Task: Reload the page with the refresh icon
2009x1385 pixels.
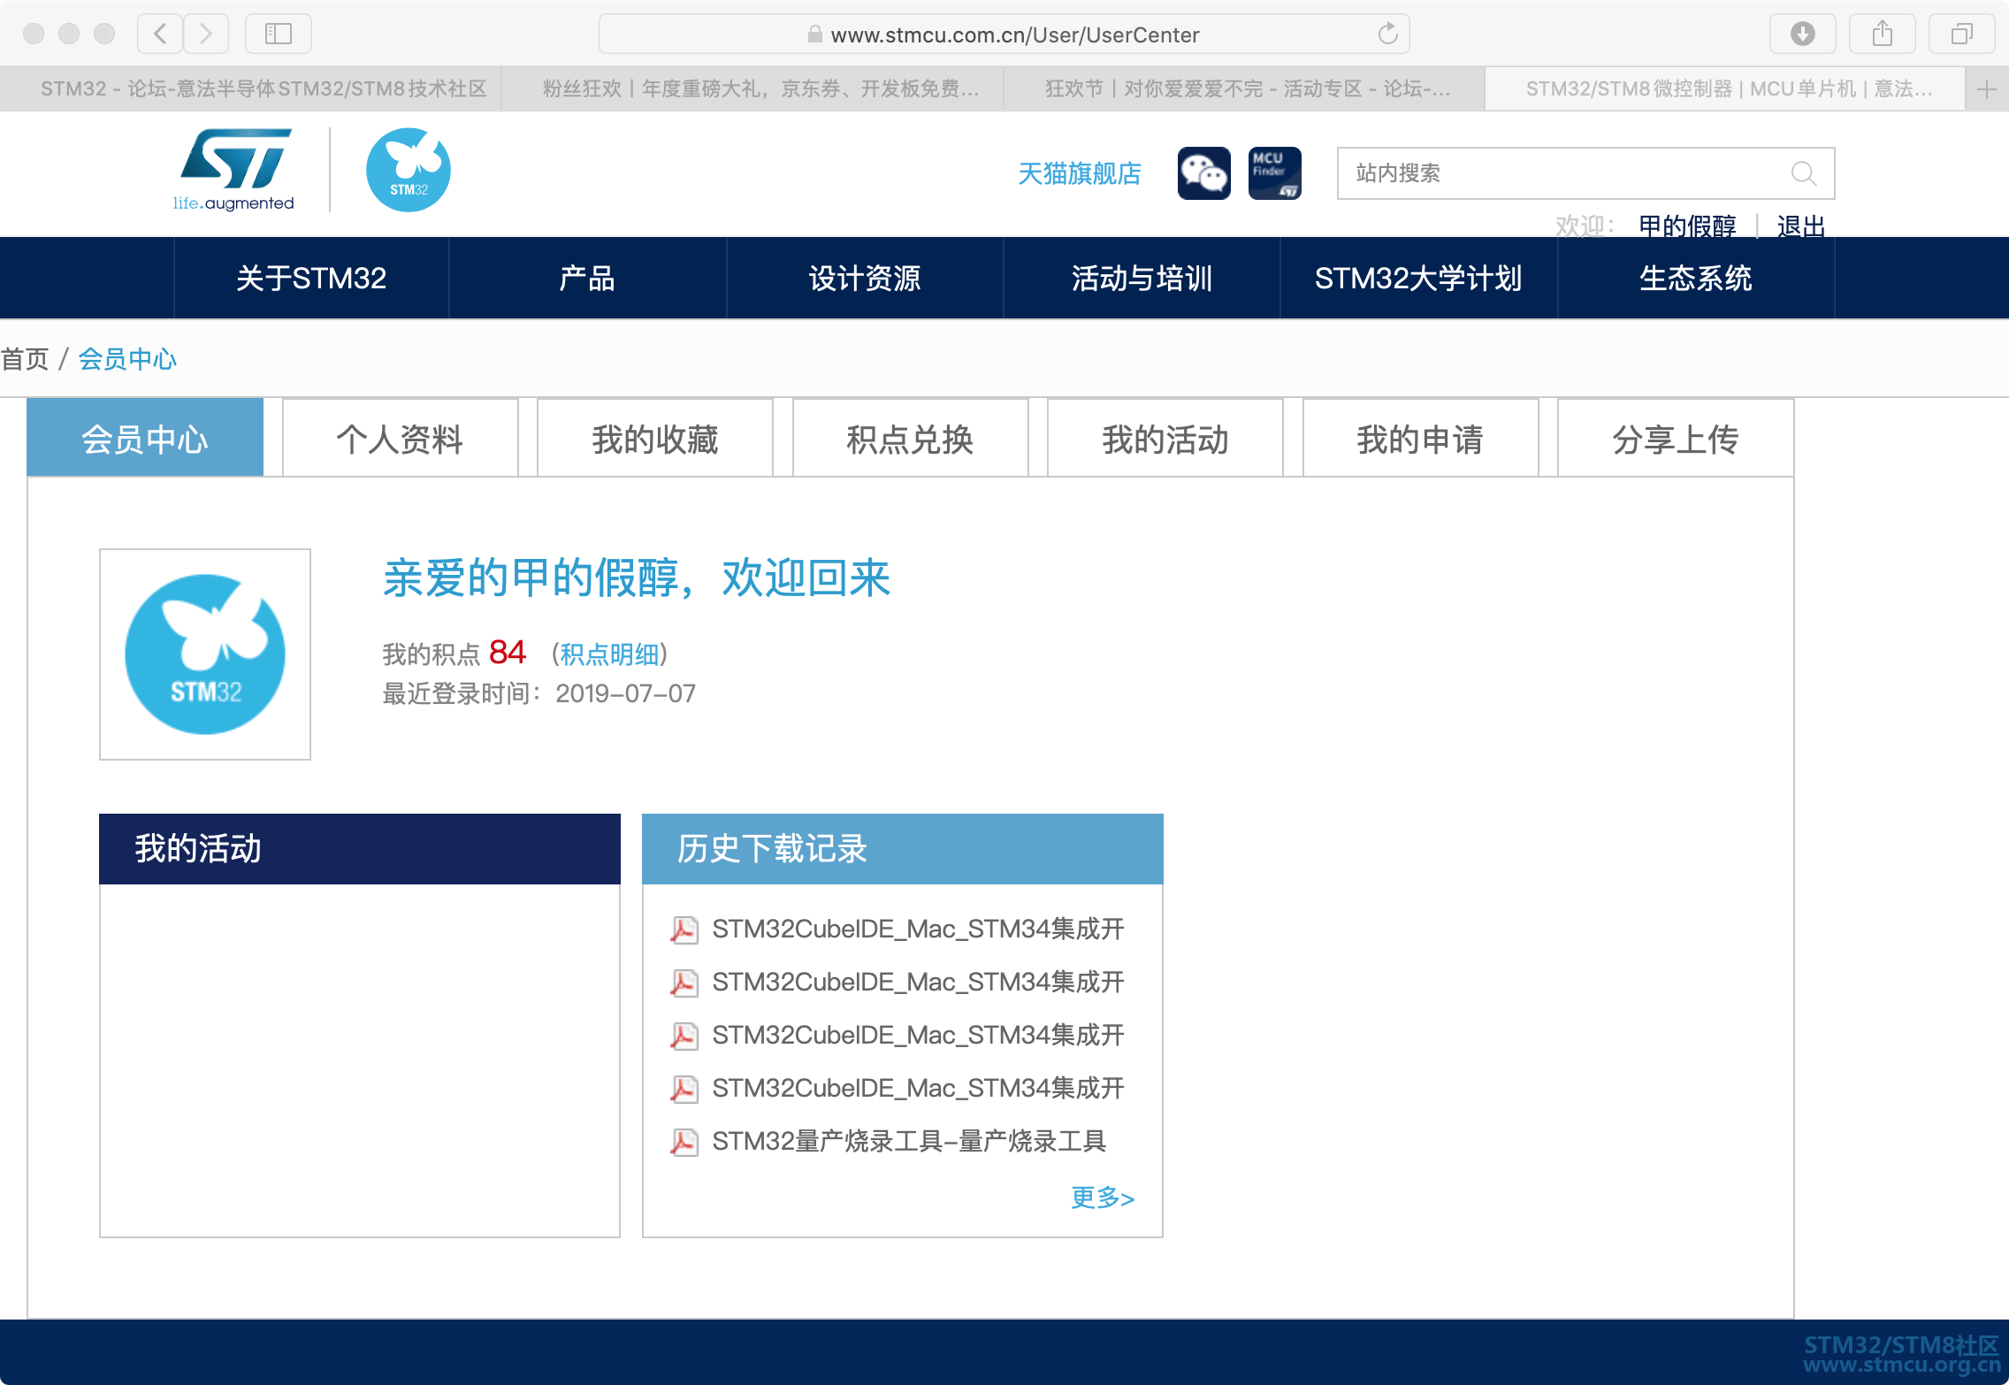Action: [1387, 34]
